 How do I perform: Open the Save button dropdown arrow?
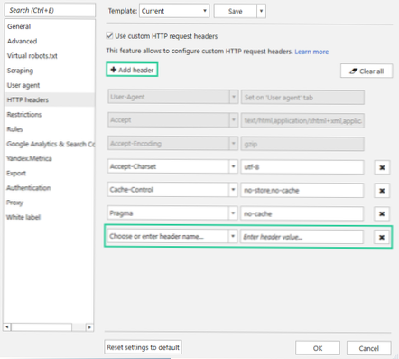[x=261, y=11]
